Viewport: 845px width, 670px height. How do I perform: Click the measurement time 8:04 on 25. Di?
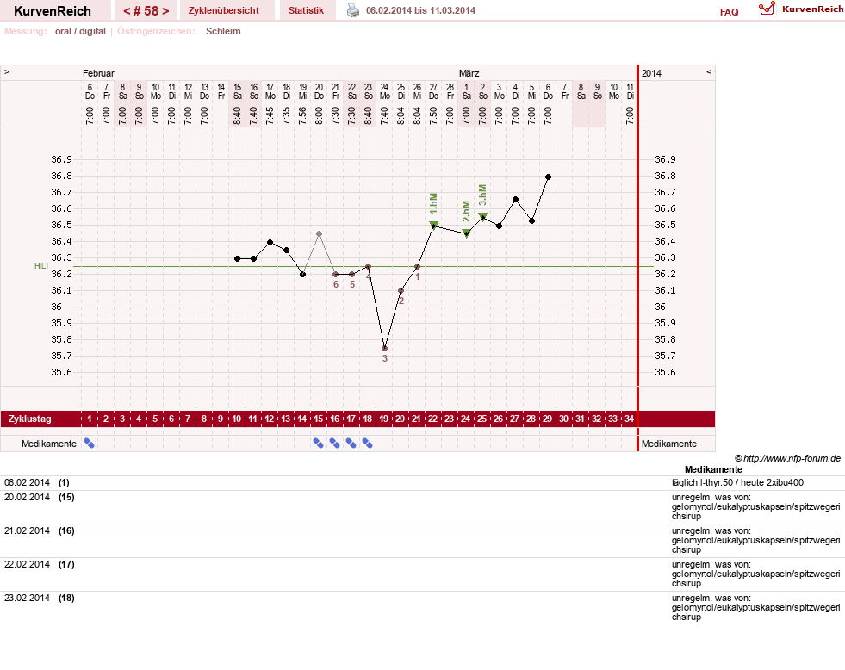coord(401,115)
